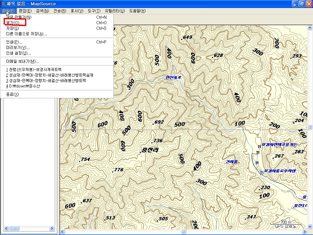The image size is (313, 235).
Task: Open recent file 1 천령산(우척봉)-보경사계곡트랙
Action: 57,69
